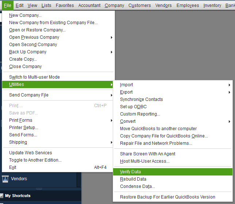Image resolution: width=235 pixels, height=204 pixels.
Task: Click Host Multi-User Access
Action: point(145,161)
